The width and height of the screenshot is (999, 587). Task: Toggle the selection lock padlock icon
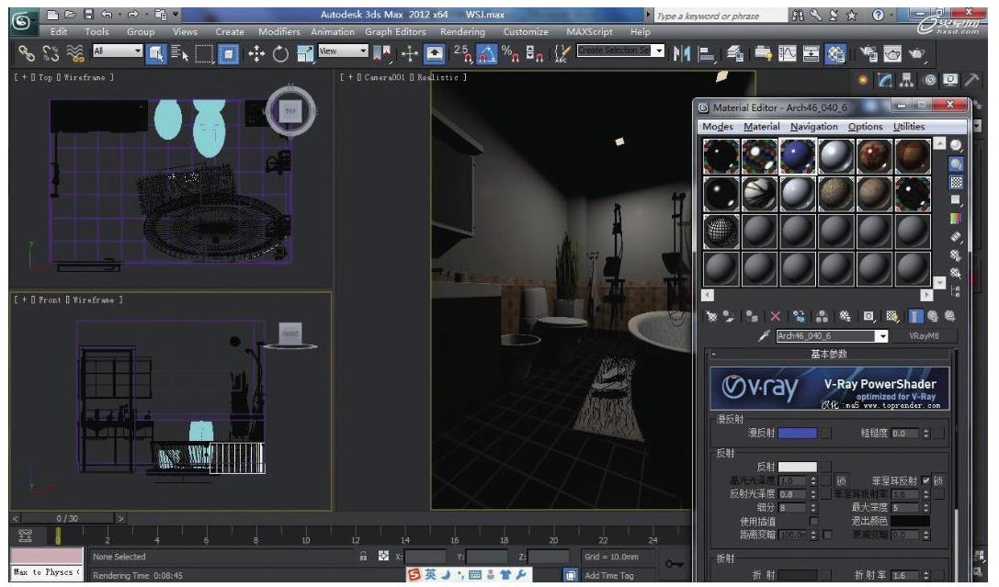pyautogui.click(x=363, y=557)
